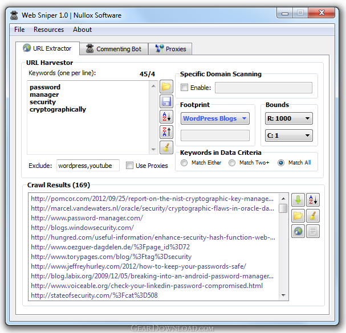Select Match Either radio option
This screenshot has width=346, height=333.
(x=184, y=163)
